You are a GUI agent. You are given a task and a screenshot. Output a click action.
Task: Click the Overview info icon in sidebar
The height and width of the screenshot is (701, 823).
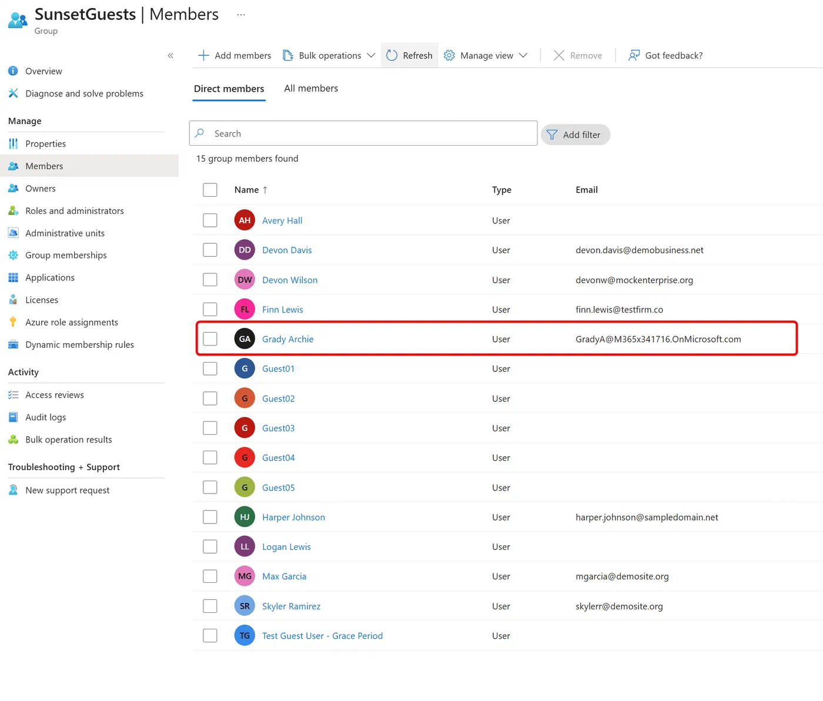click(x=13, y=71)
